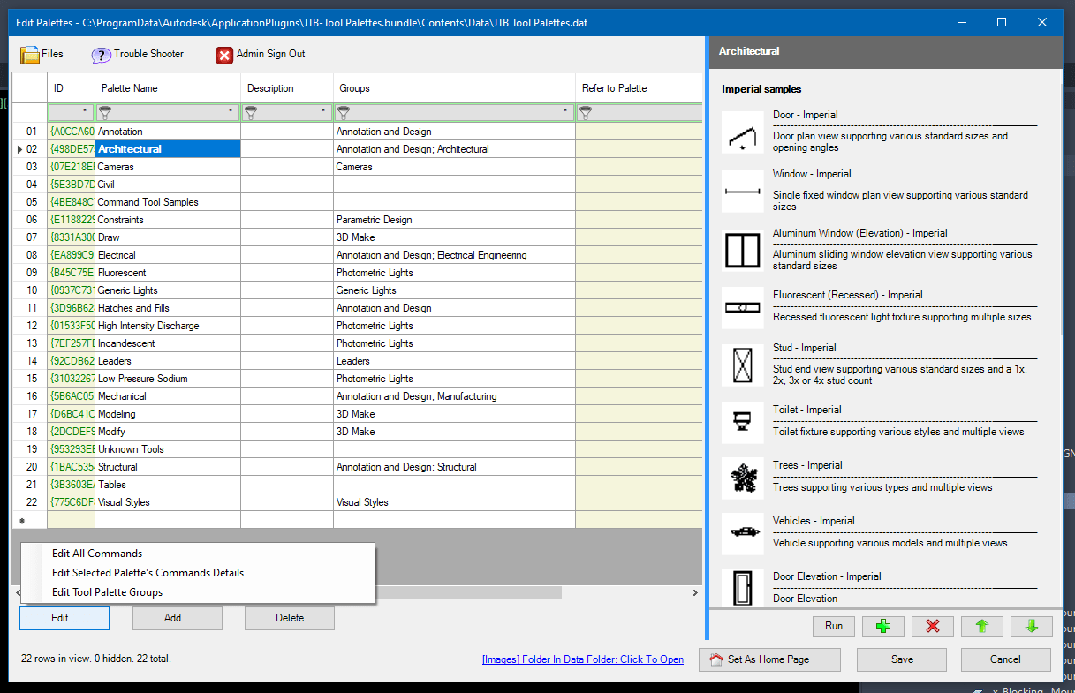The width and height of the screenshot is (1075, 693).
Task: Click the filter icon under Palette Name column
Action: [x=105, y=112]
